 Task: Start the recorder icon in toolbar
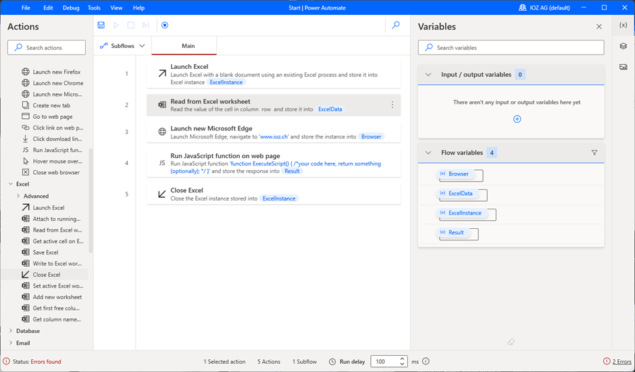point(165,25)
